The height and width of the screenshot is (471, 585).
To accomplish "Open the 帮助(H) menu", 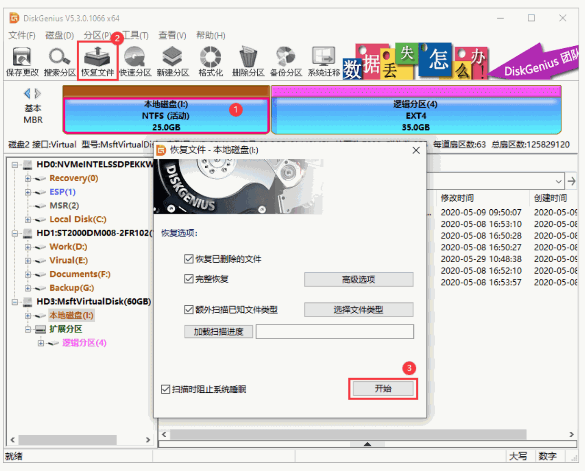I will pyautogui.click(x=211, y=35).
